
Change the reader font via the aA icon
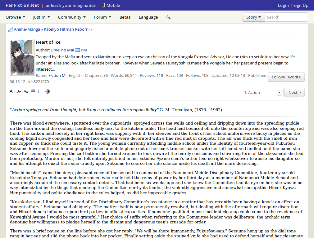[x=26, y=92]
